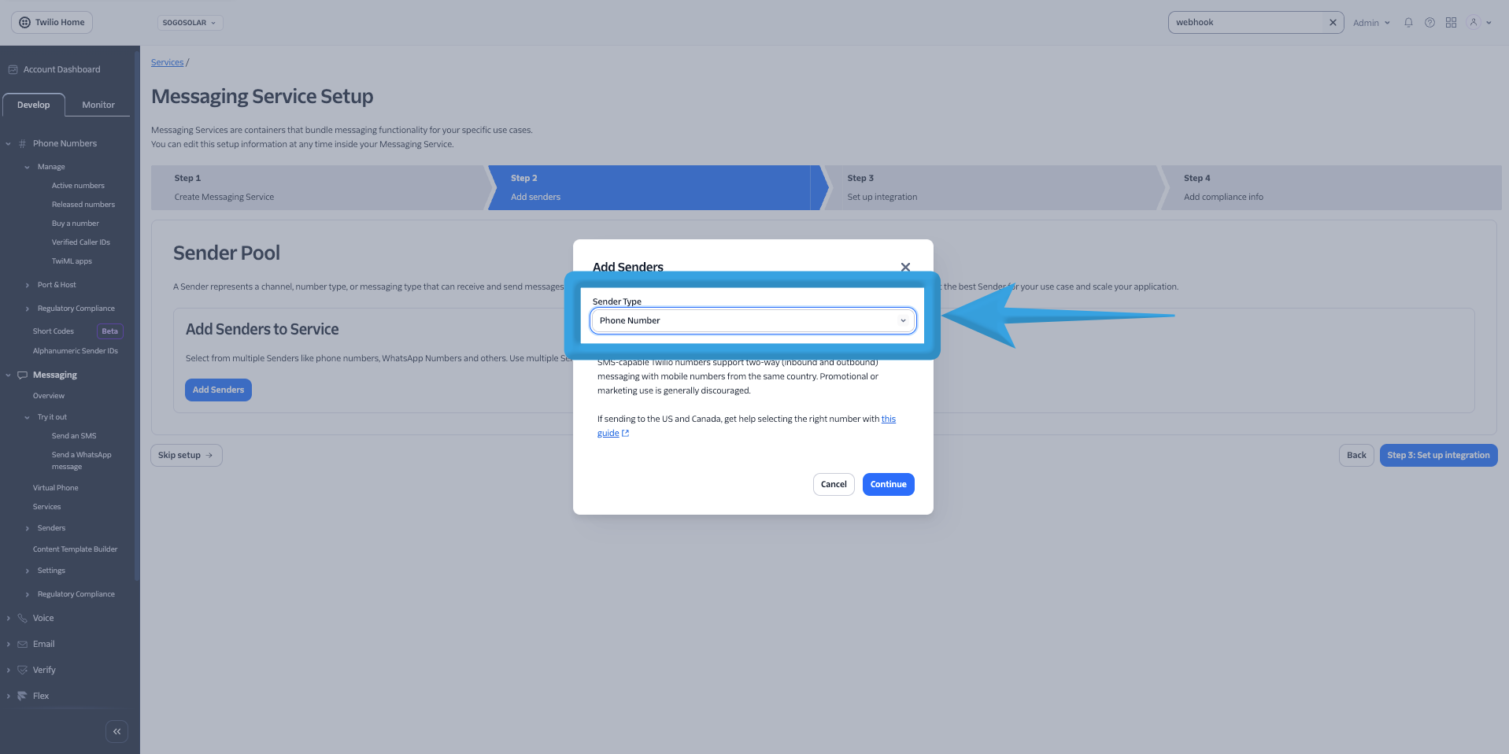This screenshot has height=754, width=1509.
Task: Close the Add Senders dialog
Action: [x=905, y=268]
